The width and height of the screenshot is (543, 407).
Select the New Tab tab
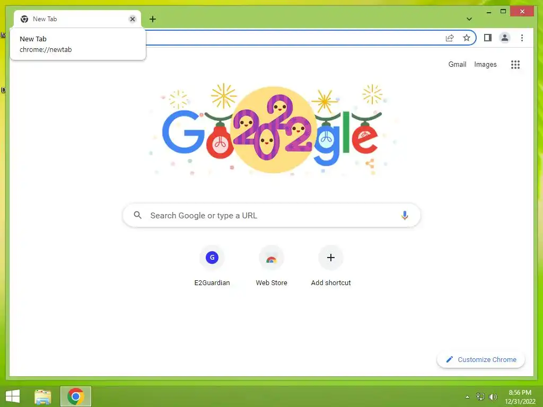77,19
